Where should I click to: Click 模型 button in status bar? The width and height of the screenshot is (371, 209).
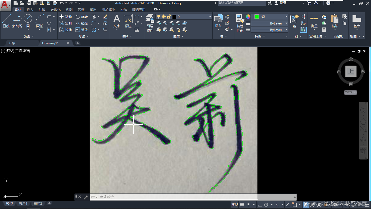click(x=234, y=205)
